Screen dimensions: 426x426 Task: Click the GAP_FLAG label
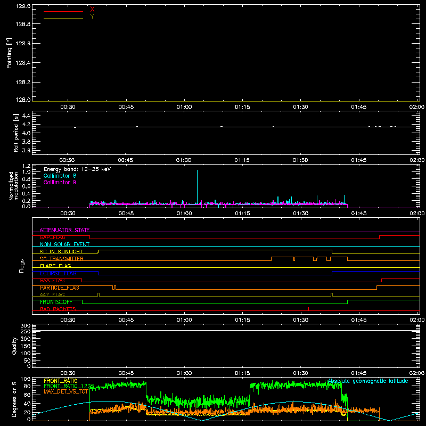[52, 237]
